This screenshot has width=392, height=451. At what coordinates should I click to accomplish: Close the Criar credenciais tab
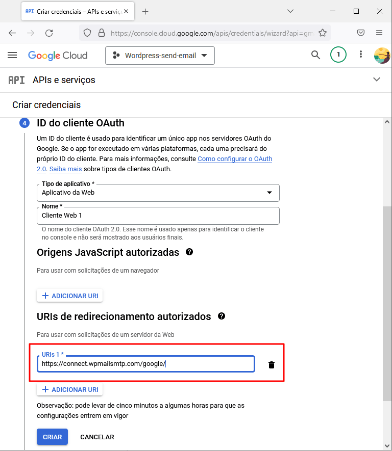pyautogui.click(x=126, y=12)
